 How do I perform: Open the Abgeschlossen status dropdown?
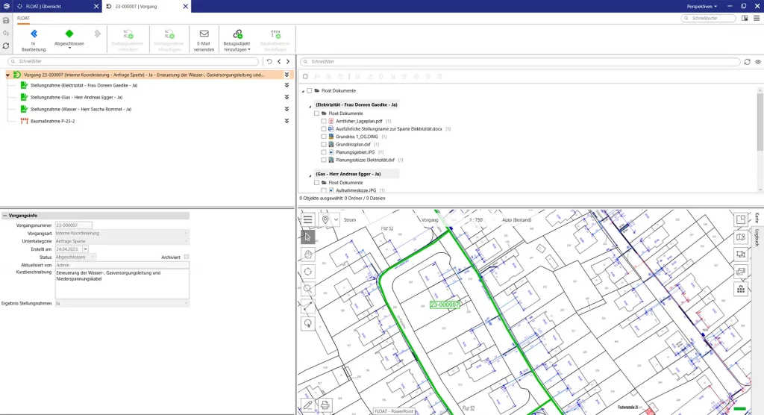(x=69, y=44)
